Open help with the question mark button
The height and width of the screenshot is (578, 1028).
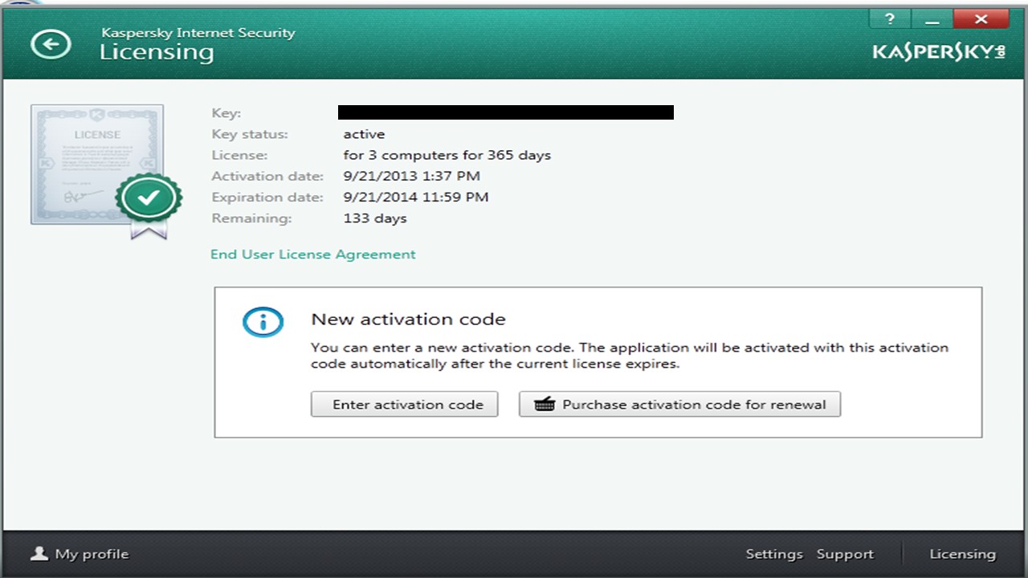click(889, 19)
